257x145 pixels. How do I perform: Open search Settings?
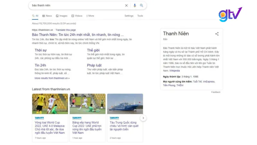129,16
